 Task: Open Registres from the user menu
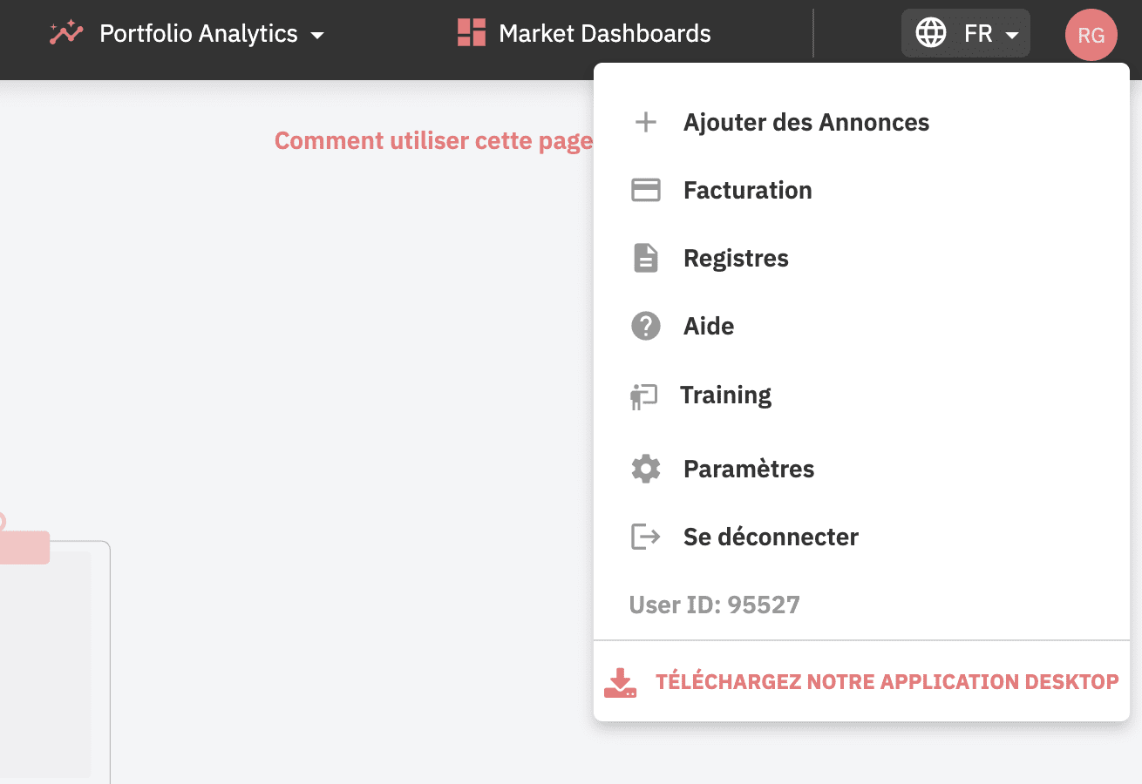tap(736, 258)
